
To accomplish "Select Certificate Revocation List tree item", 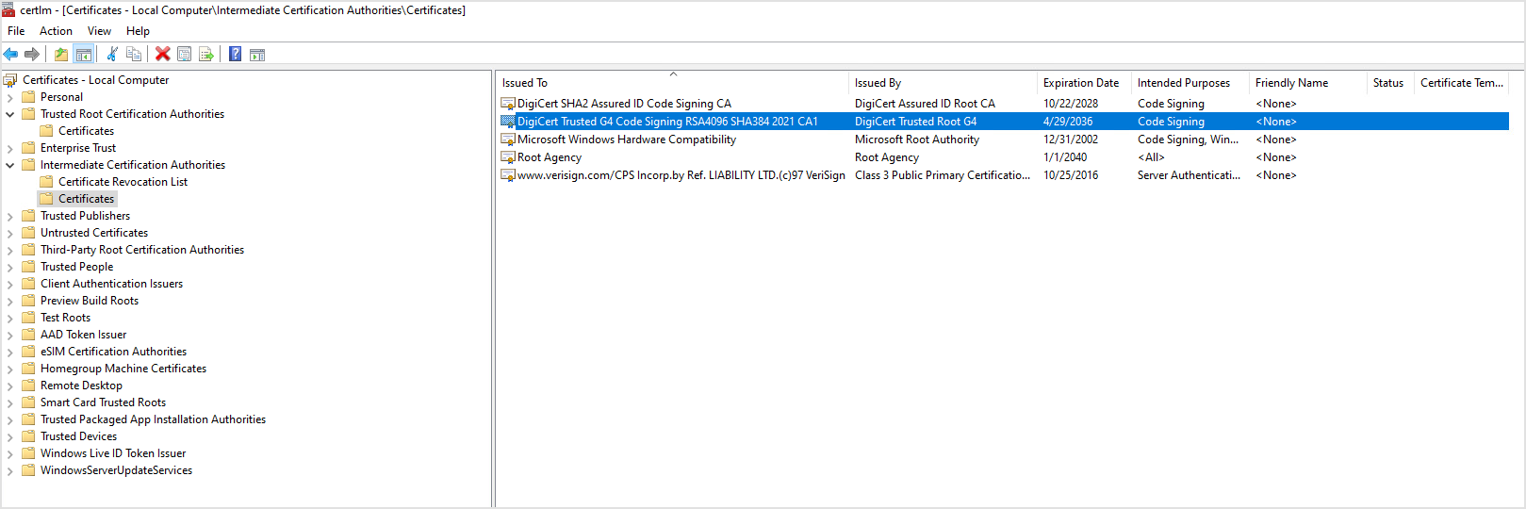I will click(x=123, y=182).
